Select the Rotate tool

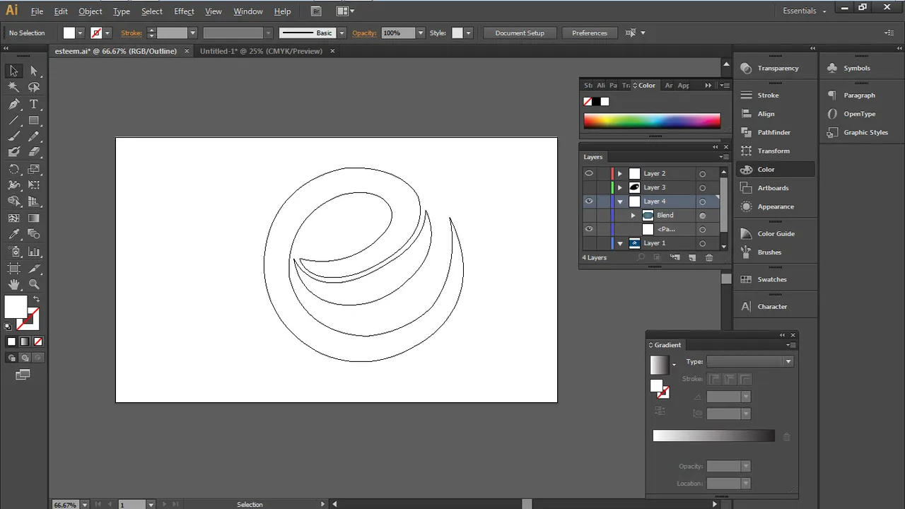(x=13, y=169)
